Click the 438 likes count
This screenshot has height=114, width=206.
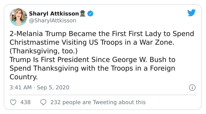click(25, 102)
